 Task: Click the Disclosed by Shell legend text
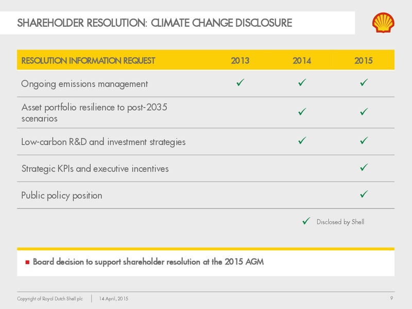[340, 222]
